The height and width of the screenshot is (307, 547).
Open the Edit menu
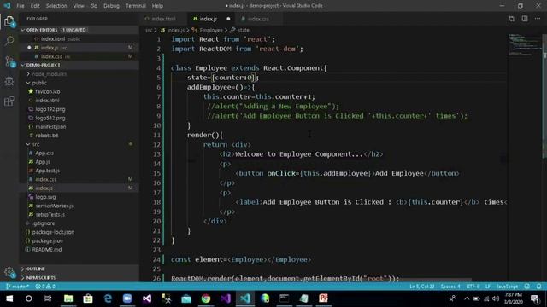point(35,6)
